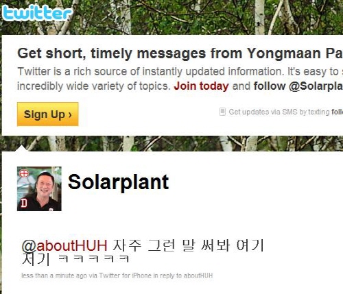Click the red D letter on the avatar

pyautogui.click(x=24, y=204)
